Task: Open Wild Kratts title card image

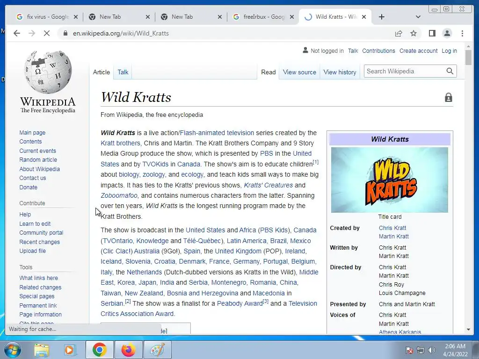Action: click(x=390, y=180)
